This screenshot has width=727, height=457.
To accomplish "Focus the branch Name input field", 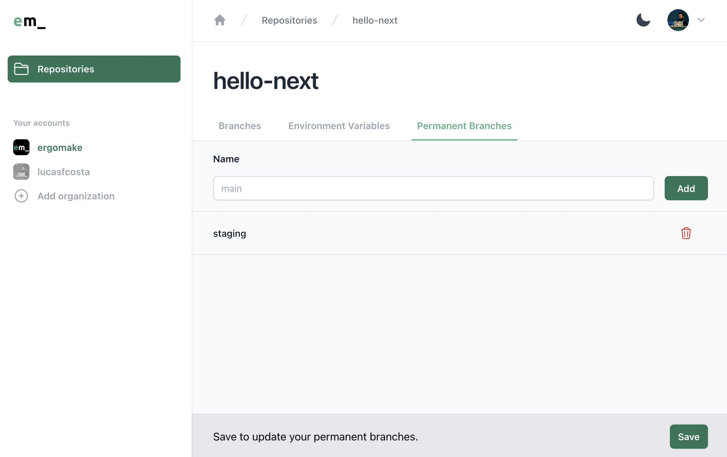I will 433,188.
